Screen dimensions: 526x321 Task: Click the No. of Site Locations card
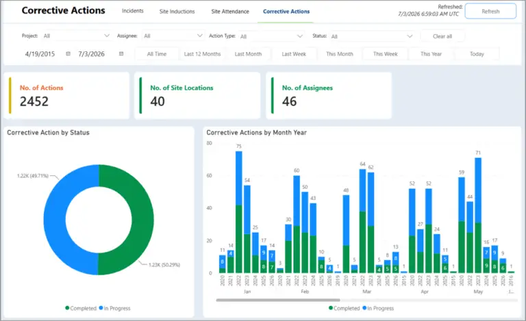pyautogui.click(x=197, y=96)
